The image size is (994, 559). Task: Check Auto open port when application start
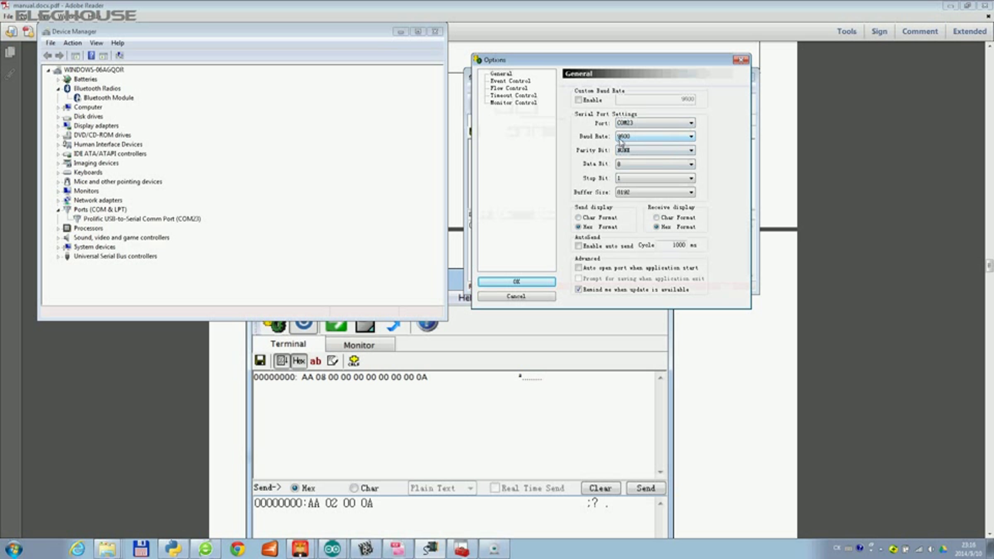tap(578, 267)
